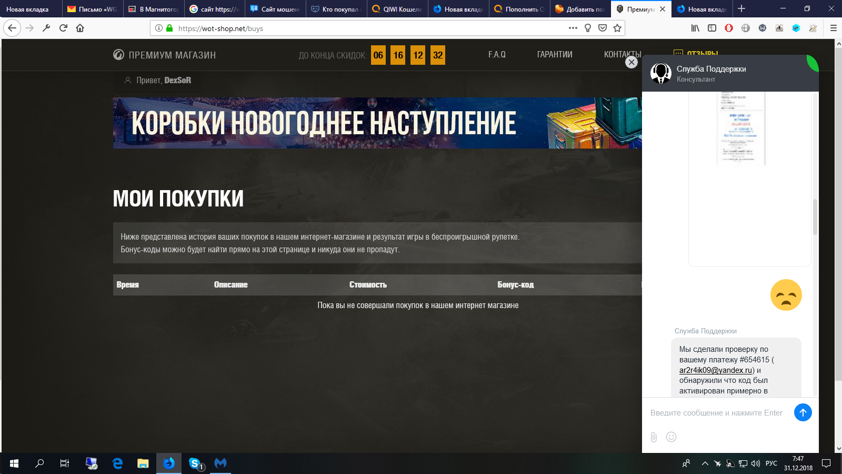Toggle the browser sidebar view

click(712, 28)
